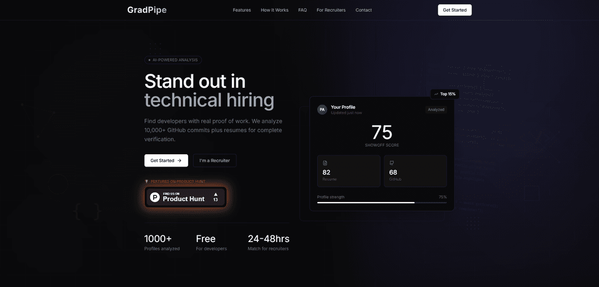Click the GitHub octocat icon
The image size is (599, 287).
click(x=392, y=163)
